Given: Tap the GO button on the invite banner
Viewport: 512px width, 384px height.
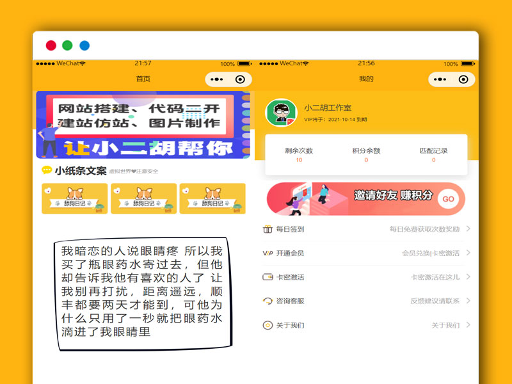Looking at the screenshot, I should click(448, 198).
